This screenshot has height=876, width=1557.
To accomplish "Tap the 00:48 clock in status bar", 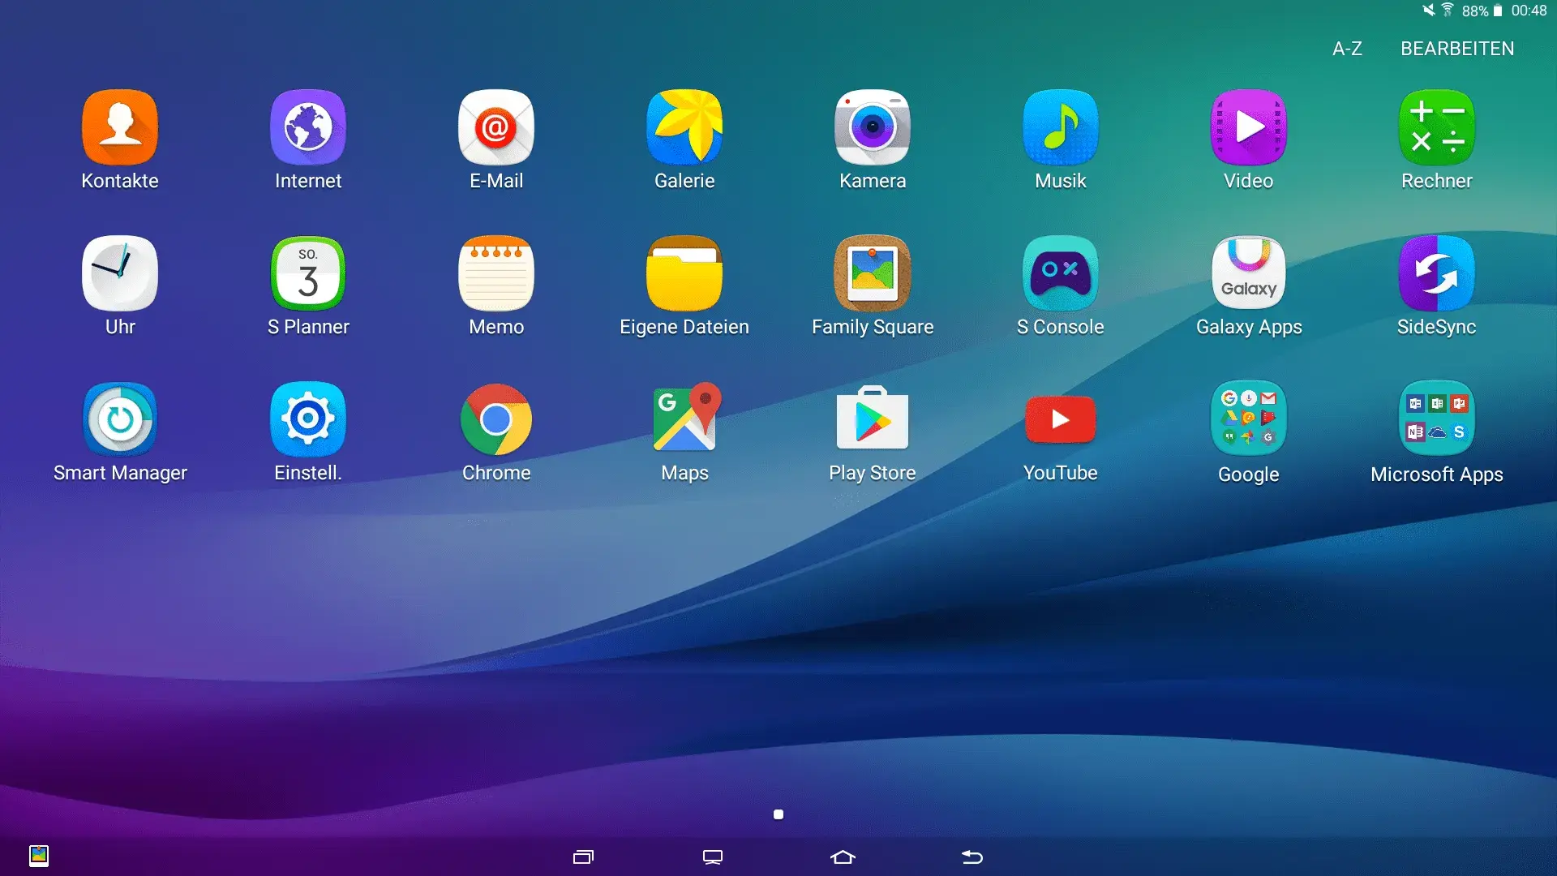I will tap(1529, 11).
